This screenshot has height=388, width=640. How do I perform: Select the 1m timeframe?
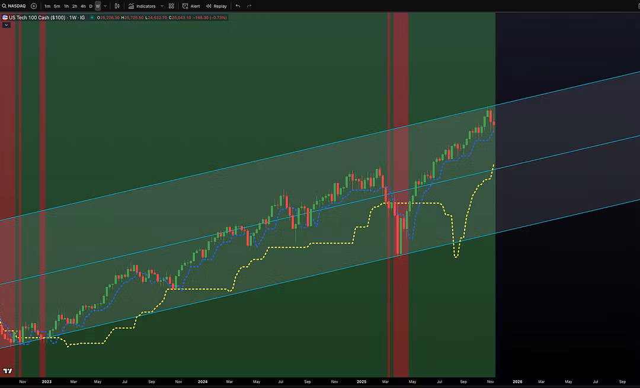(x=47, y=6)
